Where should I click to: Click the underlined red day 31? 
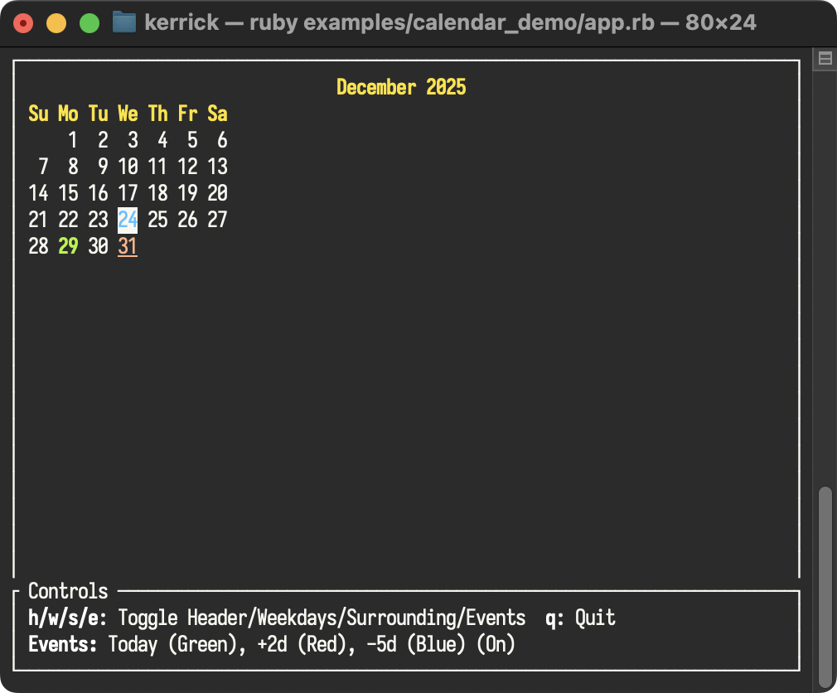click(x=128, y=246)
